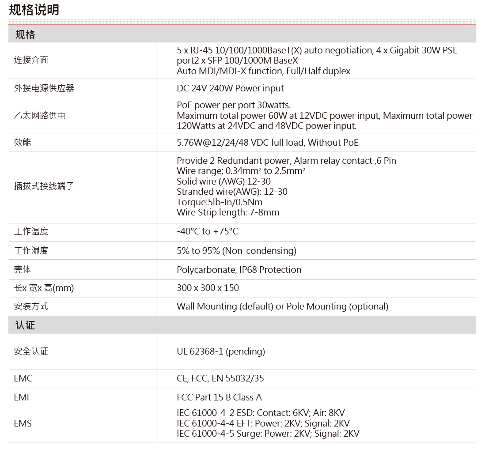
Task: Select the EMS row label
Action: pyautogui.click(x=23, y=423)
